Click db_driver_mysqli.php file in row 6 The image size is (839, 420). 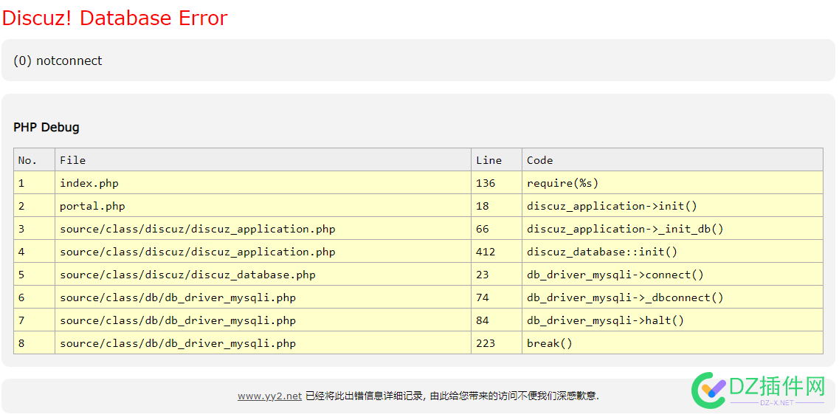(263, 297)
